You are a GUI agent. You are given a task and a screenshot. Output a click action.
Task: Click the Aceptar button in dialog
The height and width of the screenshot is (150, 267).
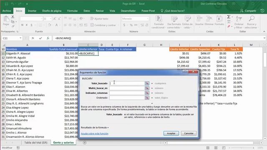171,133
